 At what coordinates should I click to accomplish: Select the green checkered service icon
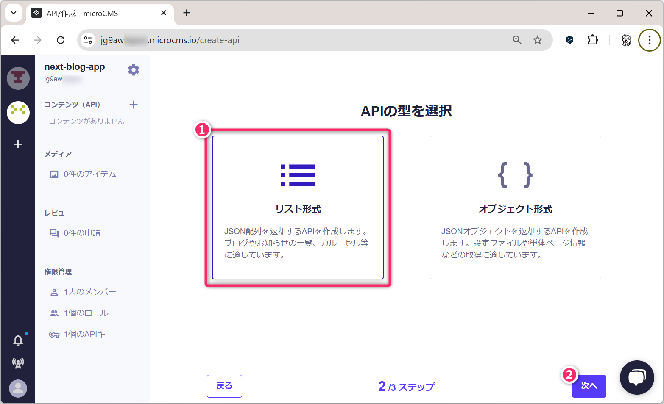(18, 112)
